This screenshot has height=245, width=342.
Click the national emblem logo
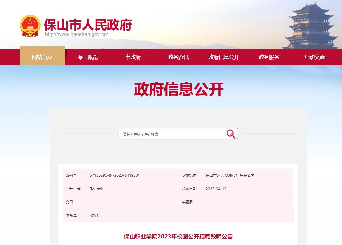(30, 26)
